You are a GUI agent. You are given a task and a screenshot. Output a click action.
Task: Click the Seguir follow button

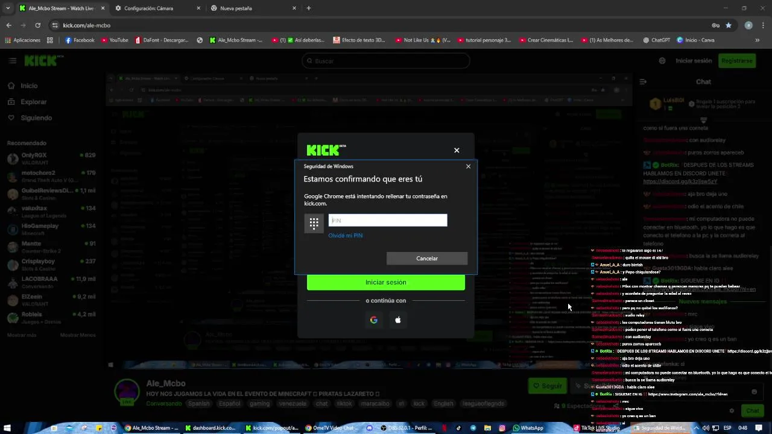(547, 386)
